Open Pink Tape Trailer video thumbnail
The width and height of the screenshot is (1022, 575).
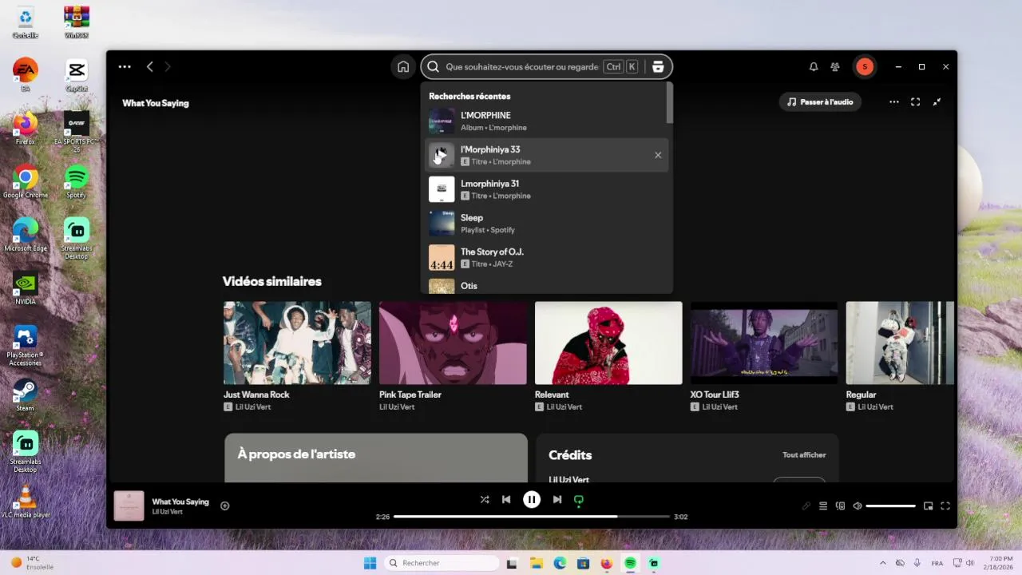(453, 343)
